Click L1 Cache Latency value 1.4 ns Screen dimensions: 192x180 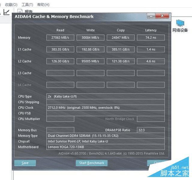pos(151,49)
